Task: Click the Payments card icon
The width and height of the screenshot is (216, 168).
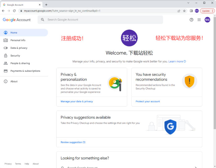Action: click(6, 71)
